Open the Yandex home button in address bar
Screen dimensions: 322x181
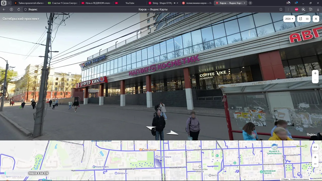pos(11,9)
